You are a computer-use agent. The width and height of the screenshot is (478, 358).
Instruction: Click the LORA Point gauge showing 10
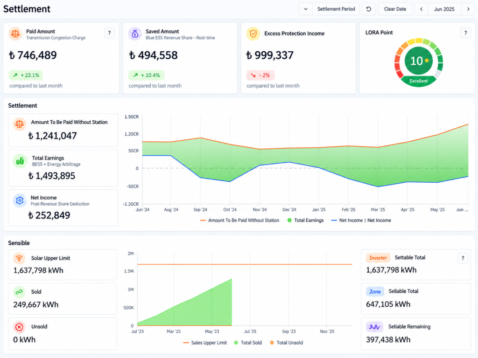click(x=419, y=62)
